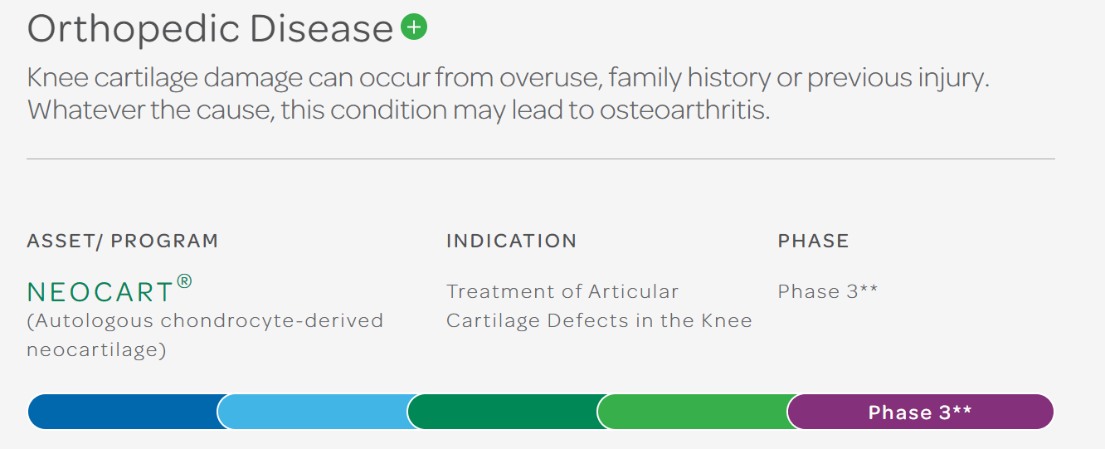Image resolution: width=1105 pixels, height=449 pixels.
Task: Click the Cartilage Defects in the Knee line
Action: point(599,320)
